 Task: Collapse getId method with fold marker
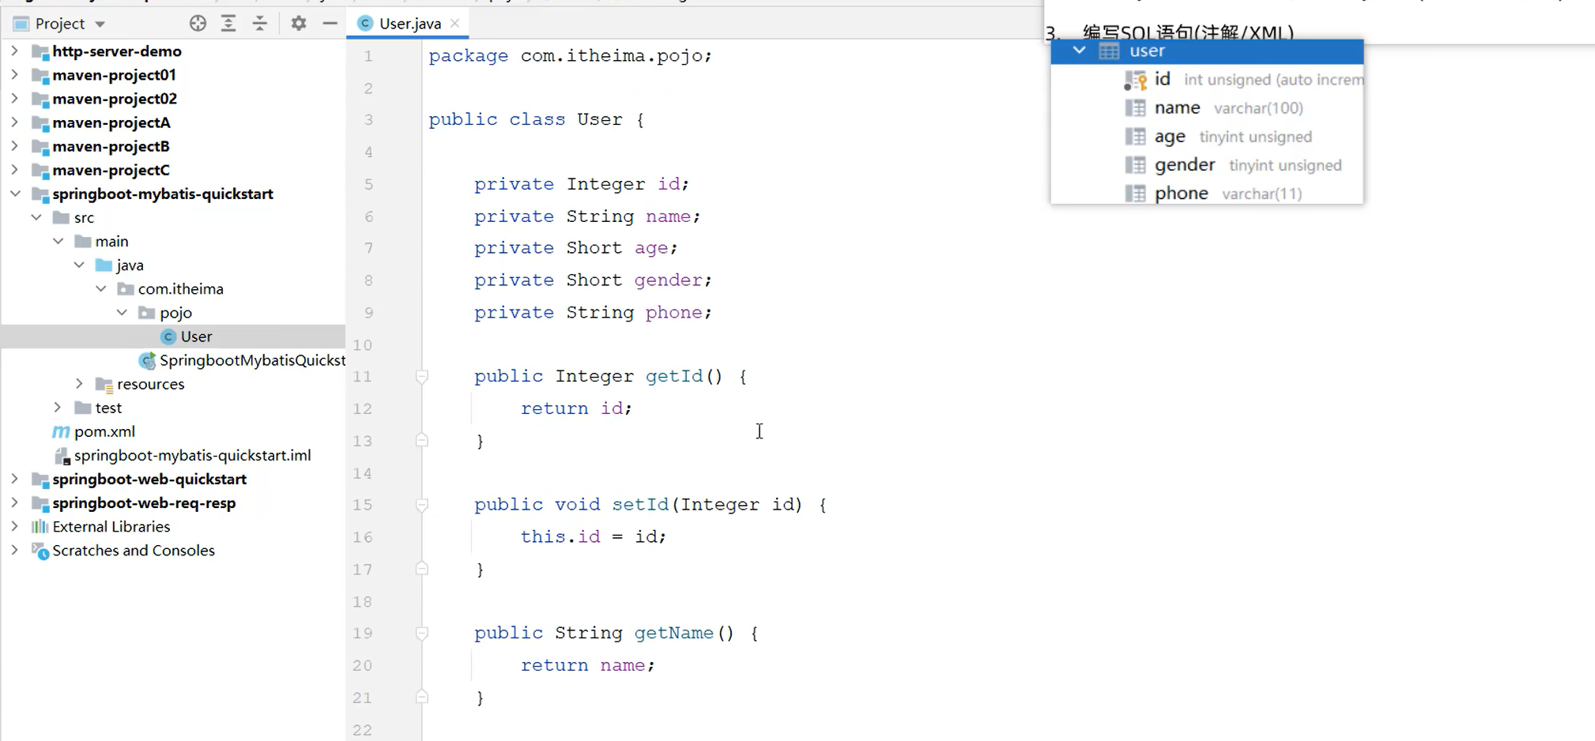click(421, 377)
